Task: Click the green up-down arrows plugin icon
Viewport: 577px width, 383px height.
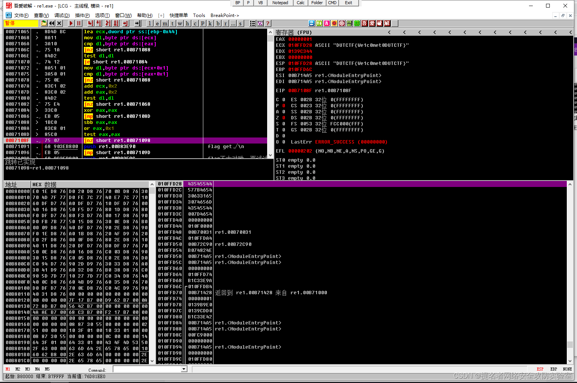Action: 319,23
